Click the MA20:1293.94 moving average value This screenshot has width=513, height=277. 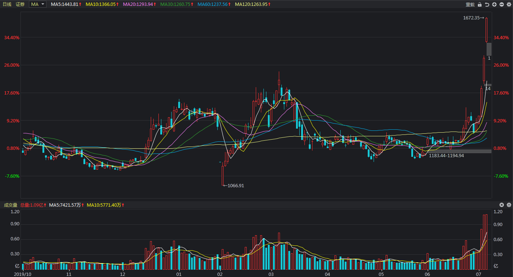pos(138,4)
